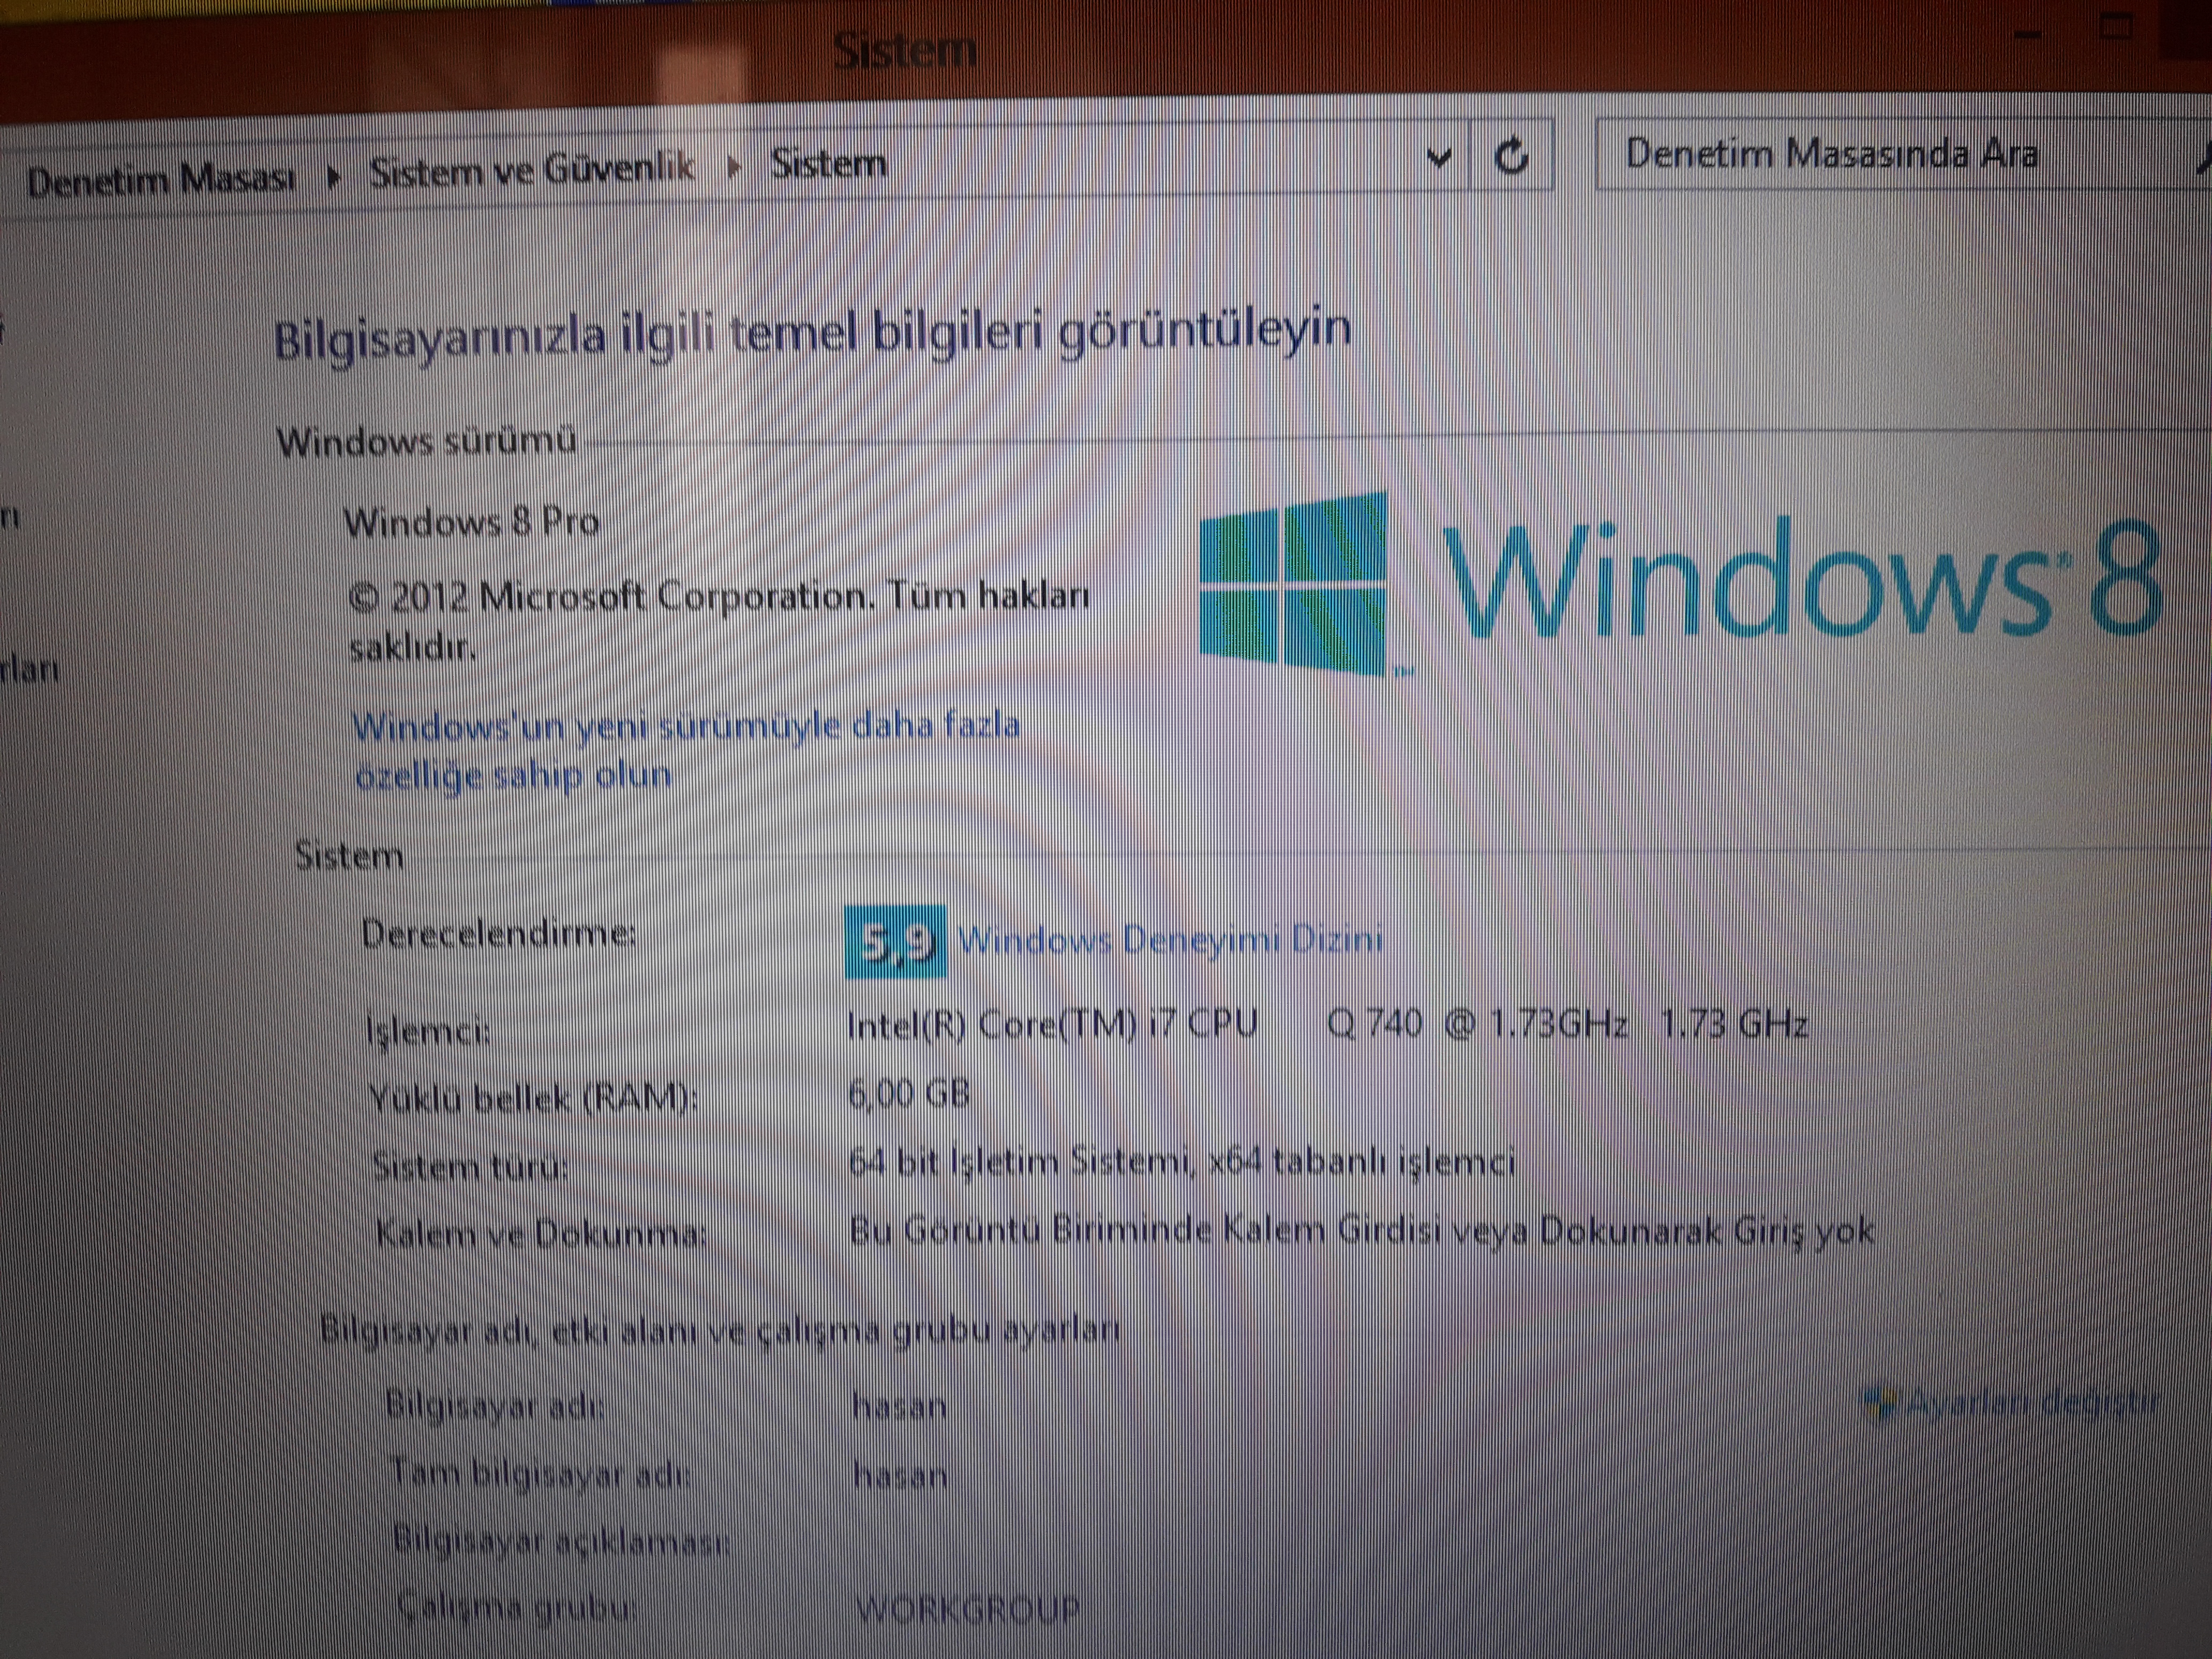Select the '6,00 GB' RAM value
The width and height of the screenshot is (2212, 1659).
coord(909,1094)
